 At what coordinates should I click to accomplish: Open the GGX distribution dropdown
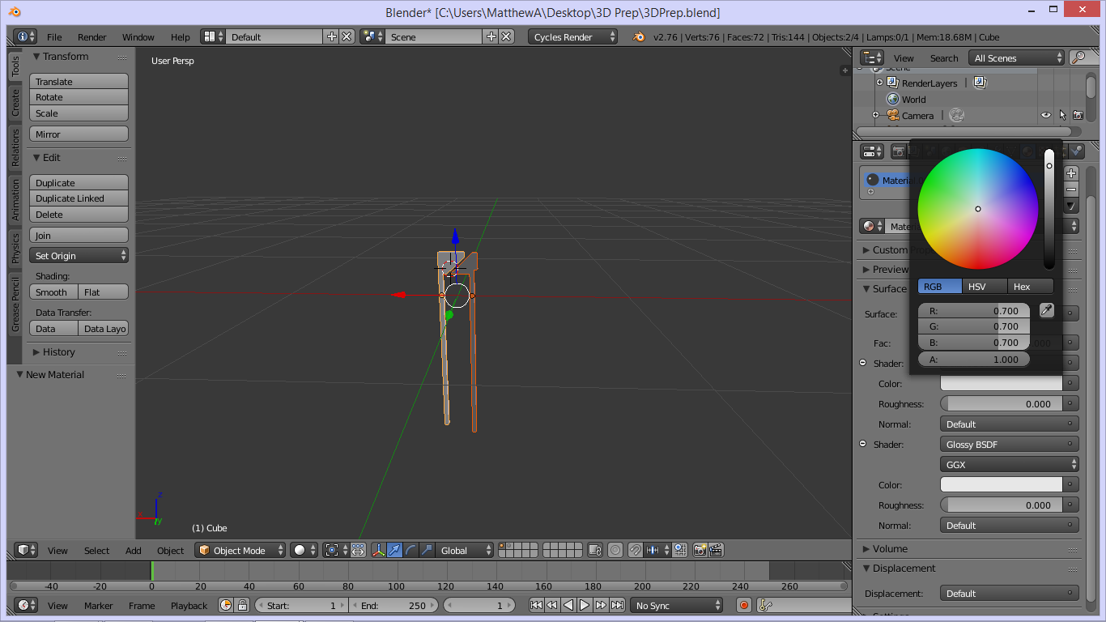[1010, 464]
